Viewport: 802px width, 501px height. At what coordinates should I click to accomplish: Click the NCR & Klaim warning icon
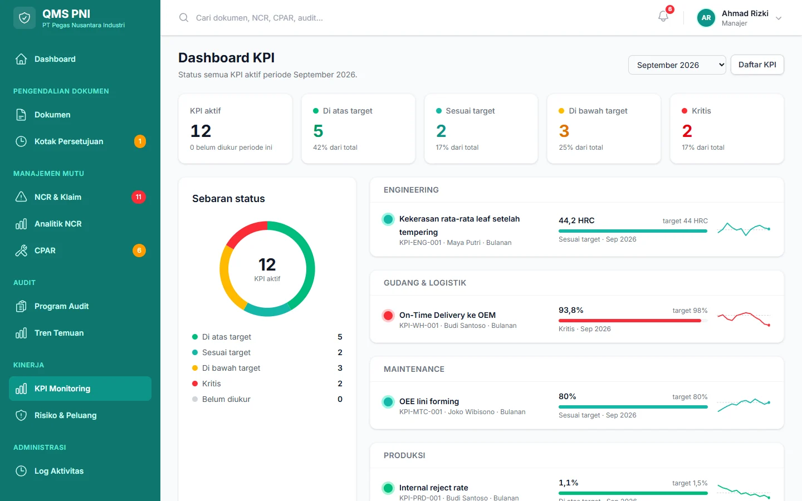[21, 197]
